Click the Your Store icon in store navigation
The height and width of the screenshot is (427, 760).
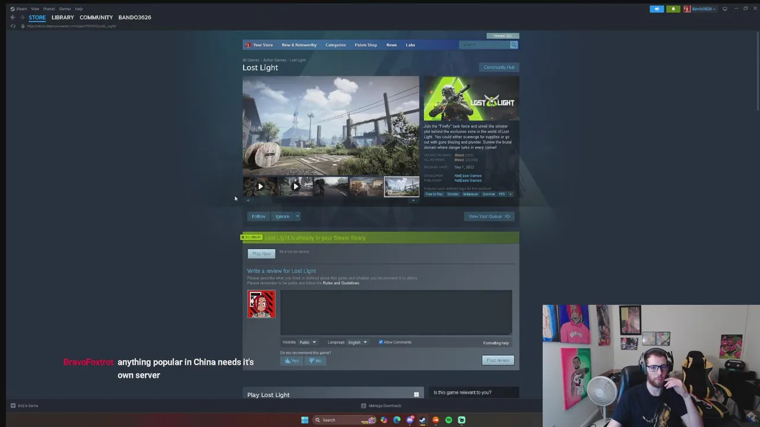(x=248, y=45)
